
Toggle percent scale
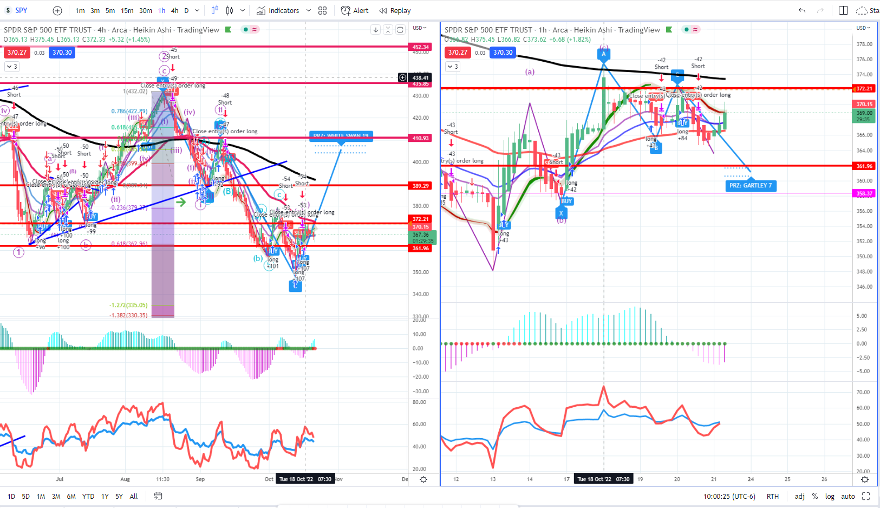[x=815, y=496]
